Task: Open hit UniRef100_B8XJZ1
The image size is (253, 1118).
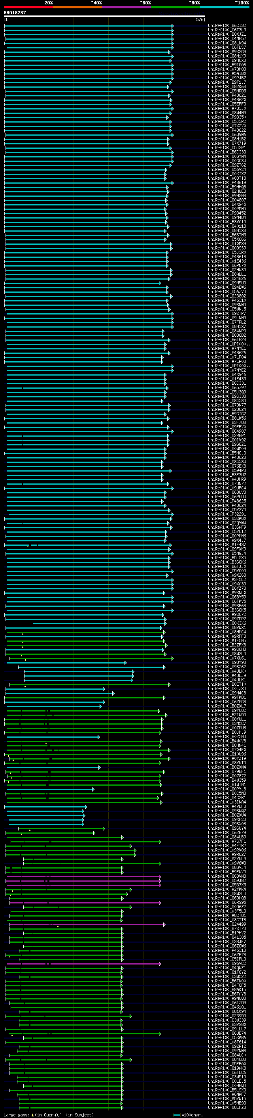Action: [x=227, y=34]
